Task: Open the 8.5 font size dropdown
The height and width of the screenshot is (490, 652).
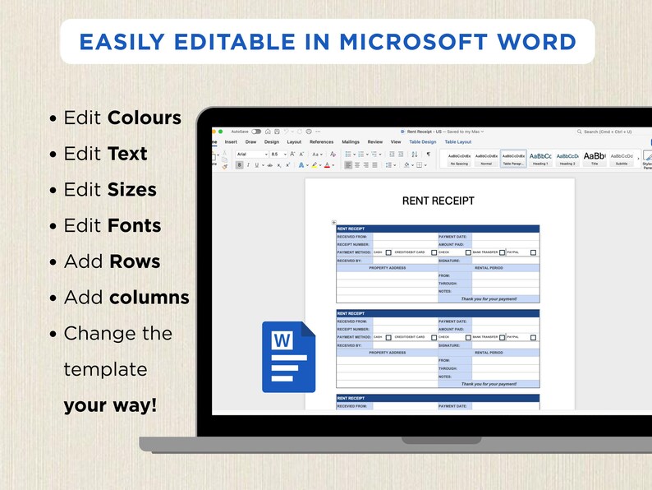Action: click(285, 154)
